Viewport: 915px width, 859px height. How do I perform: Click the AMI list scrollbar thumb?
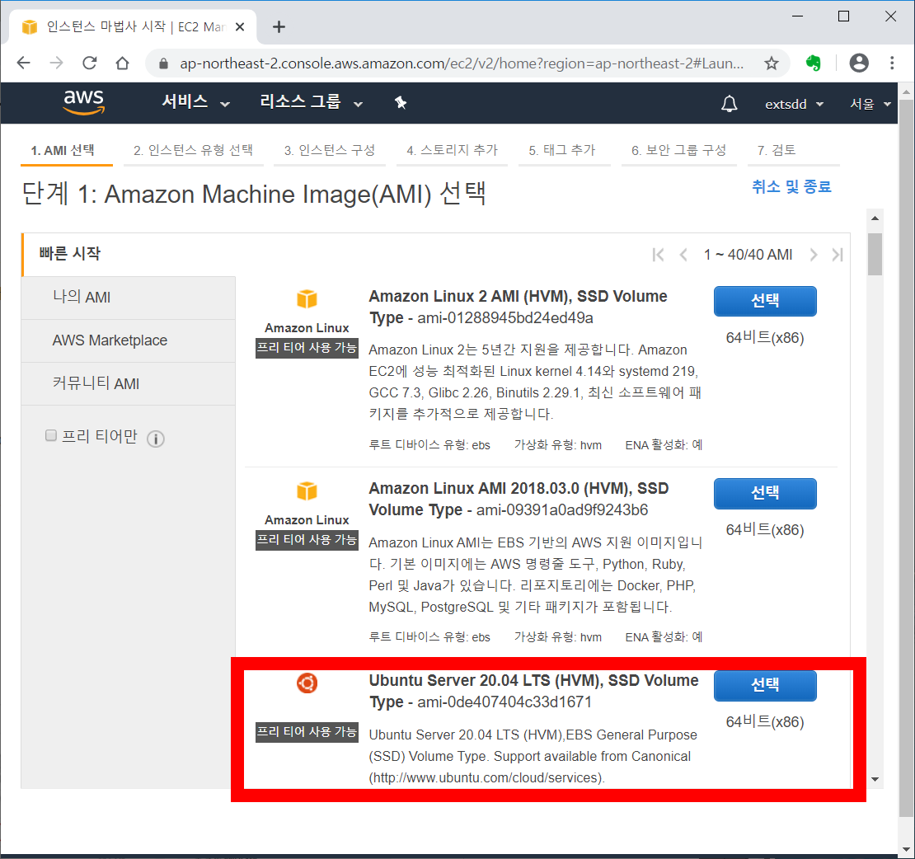[x=875, y=254]
